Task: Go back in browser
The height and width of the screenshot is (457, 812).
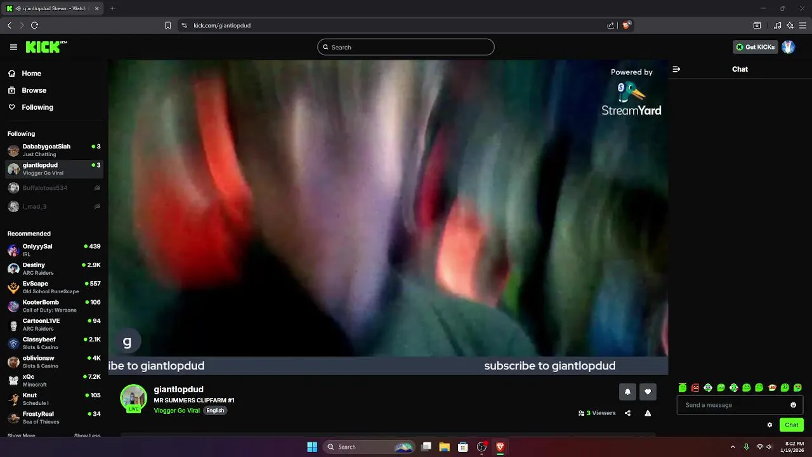Action: point(9,25)
